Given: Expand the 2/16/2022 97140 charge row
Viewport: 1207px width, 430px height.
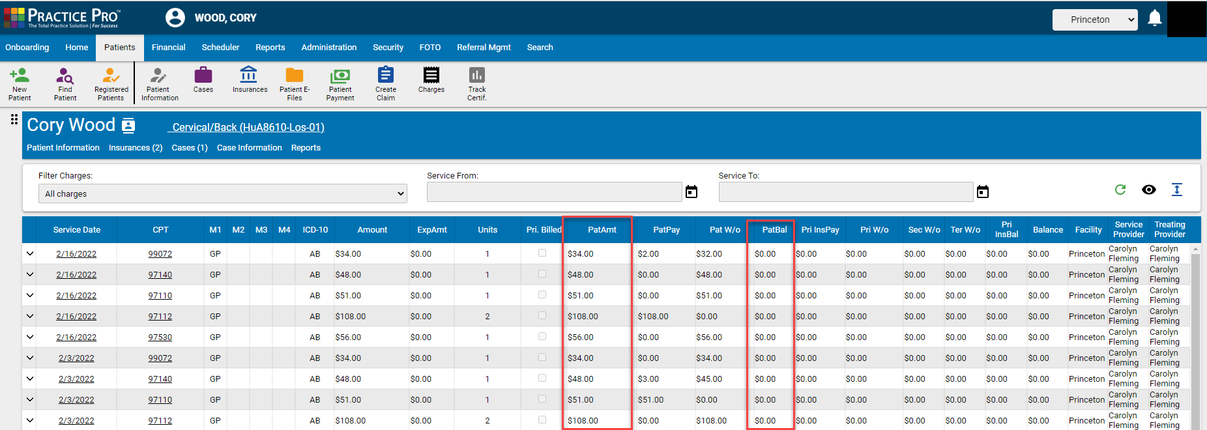Looking at the screenshot, I should 29,274.
